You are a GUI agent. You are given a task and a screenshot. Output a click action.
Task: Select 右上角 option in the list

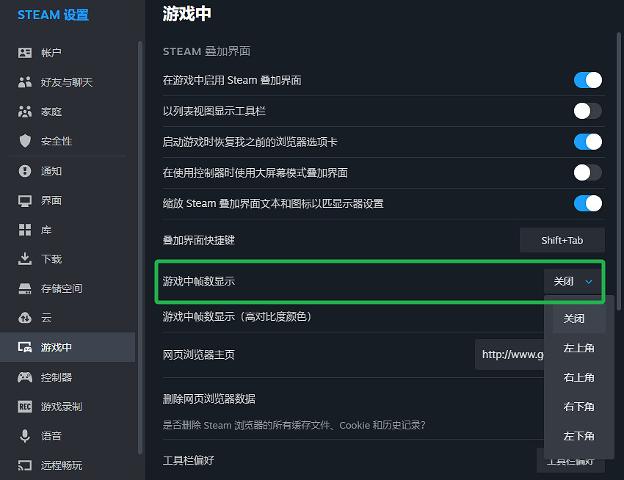click(x=578, y=377)
